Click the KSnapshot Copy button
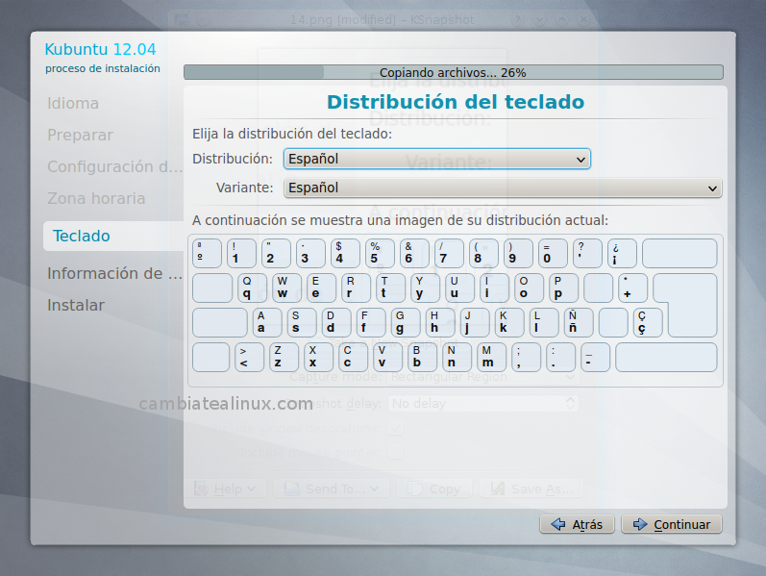This screenshot has width=766, height=576. 434,488
